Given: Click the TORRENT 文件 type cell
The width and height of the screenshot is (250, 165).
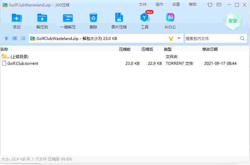Looking at the screenshot, I should [179, 64].
